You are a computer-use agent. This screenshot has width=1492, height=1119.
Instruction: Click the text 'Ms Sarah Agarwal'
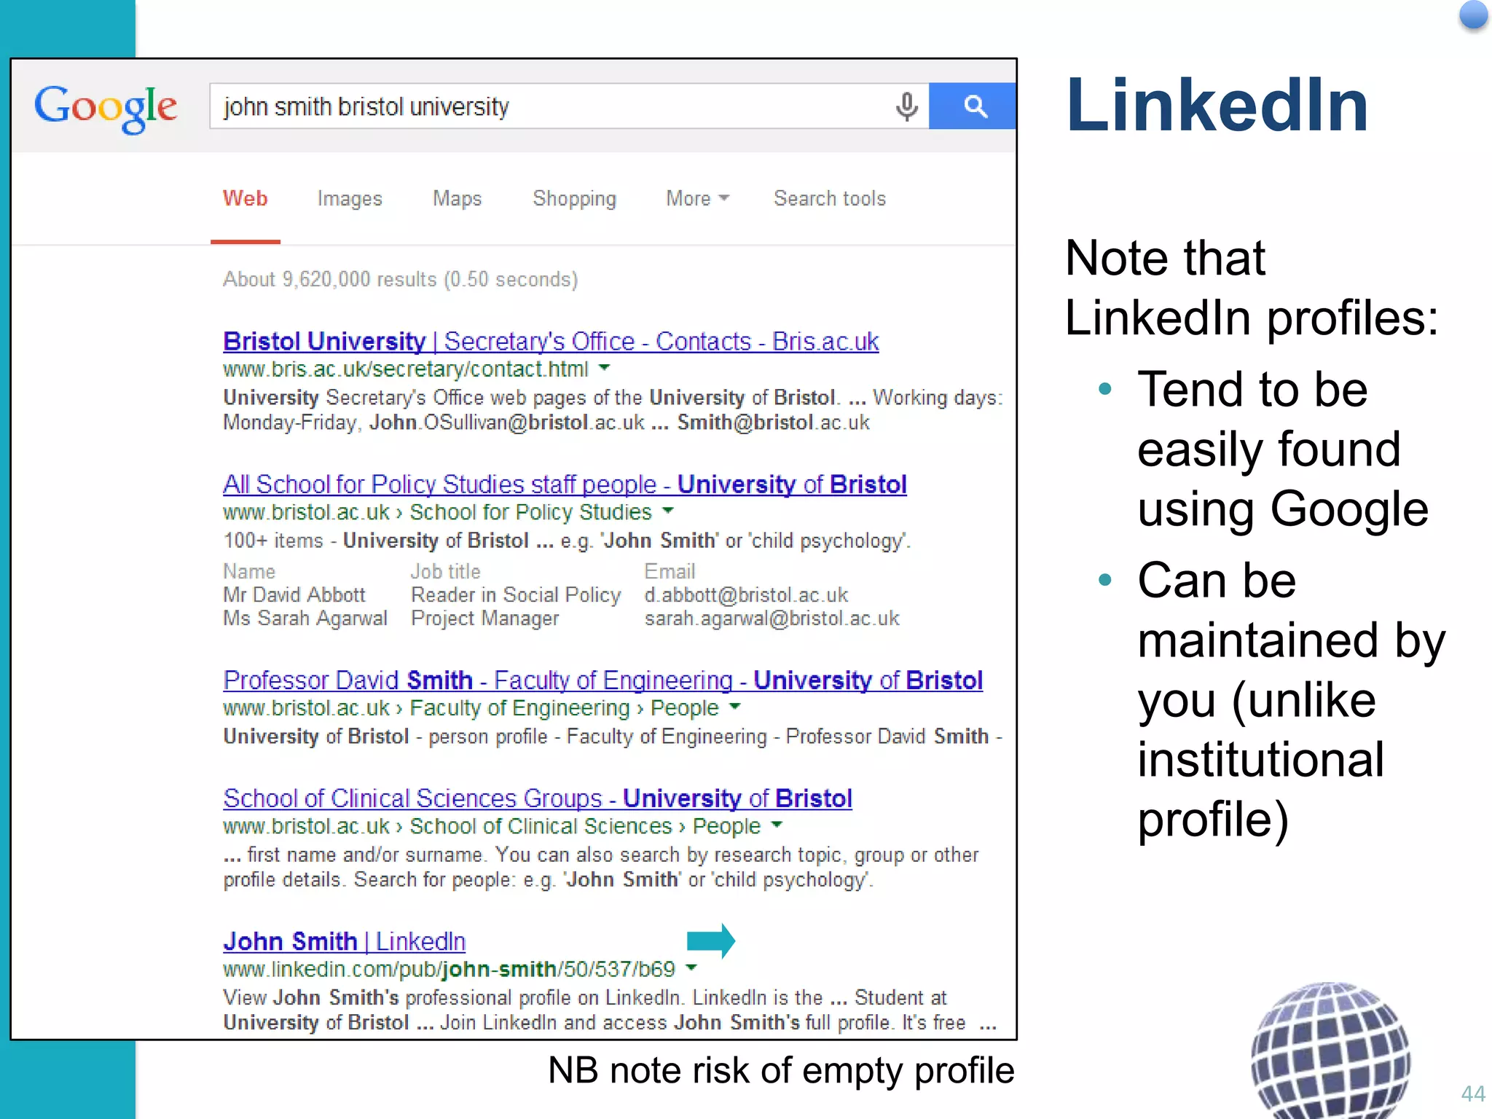305,619
